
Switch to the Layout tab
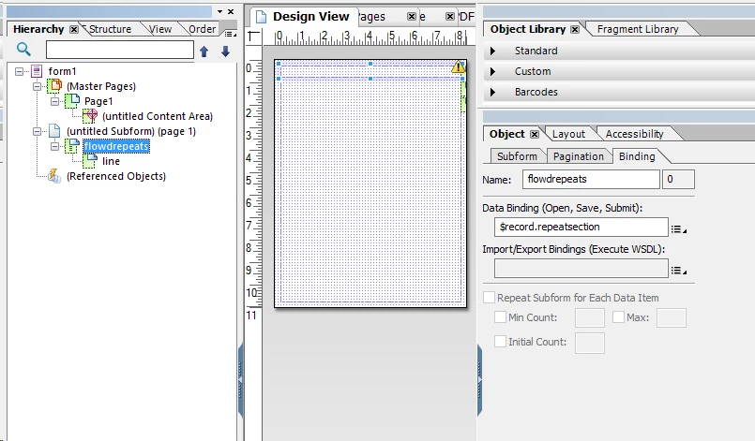568,134
